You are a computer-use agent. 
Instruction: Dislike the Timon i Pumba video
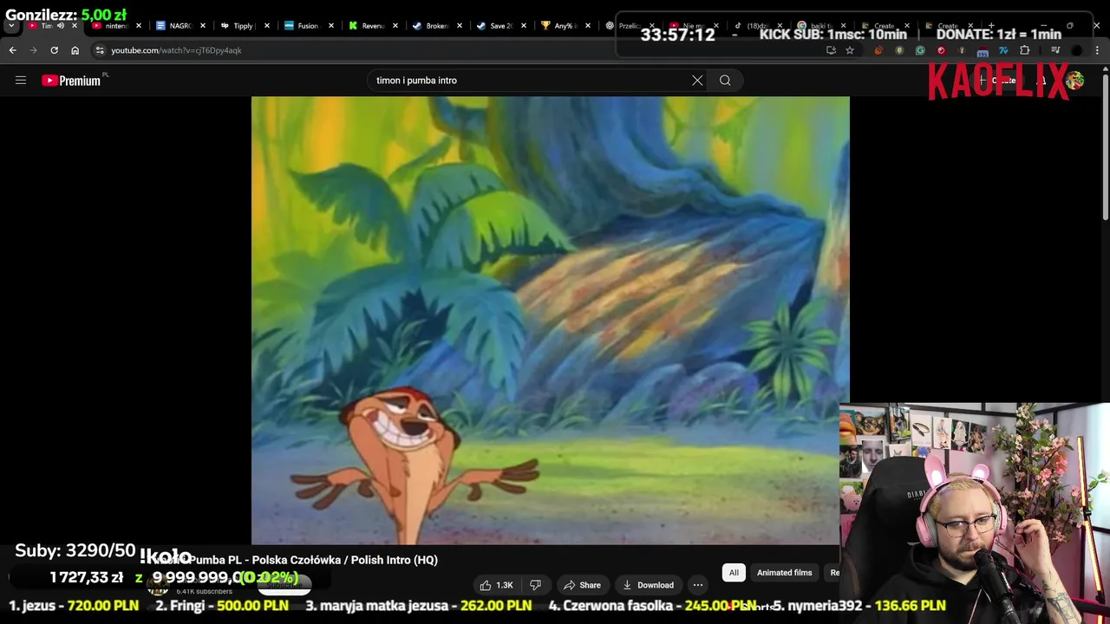(535, 585)
